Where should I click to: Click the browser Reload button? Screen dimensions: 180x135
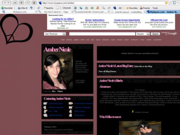pyautogui.click(x=21, y=3)
